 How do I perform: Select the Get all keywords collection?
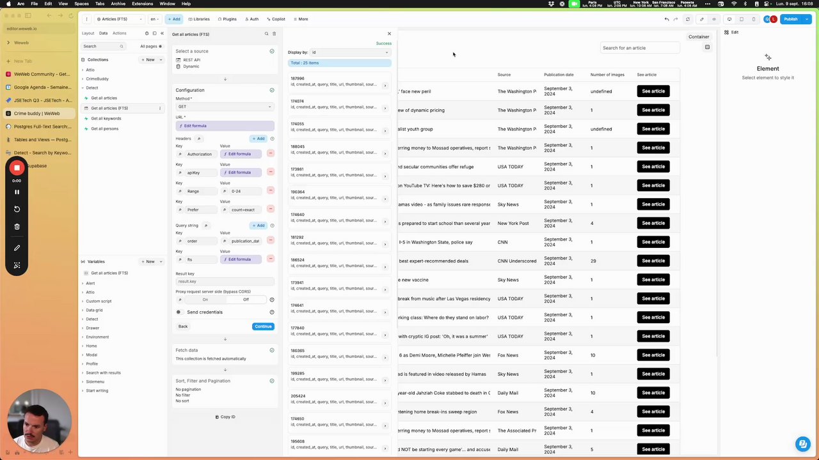106,118
